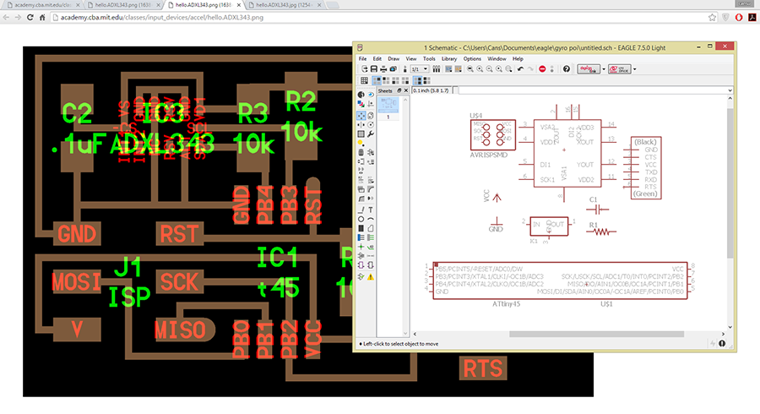Open EAGLE help question-mark icon
This screenshot has height=414, width=760.
coord(566,68)
